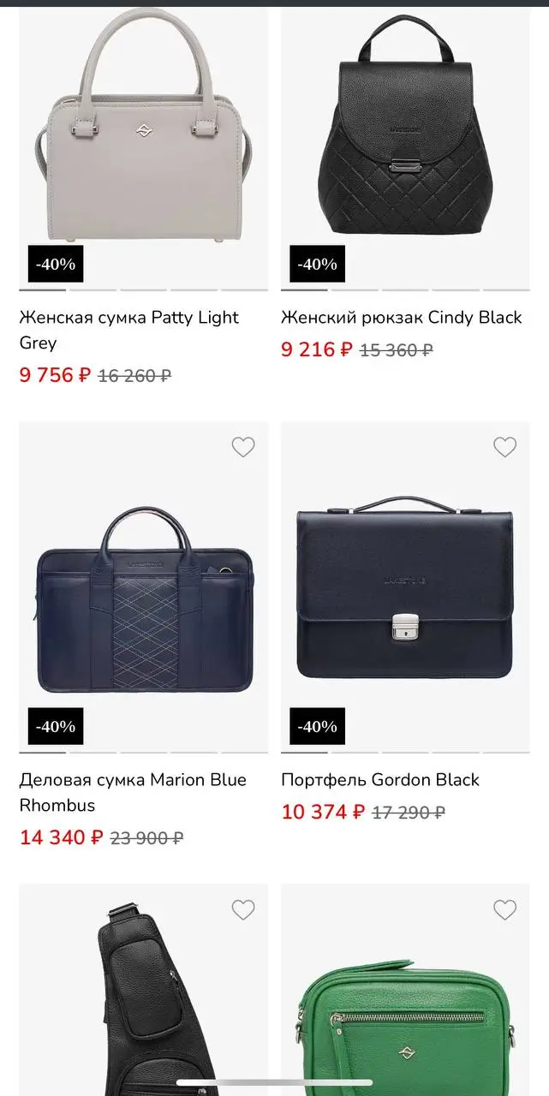Open the Портфель Gordon Black product title

379,780
